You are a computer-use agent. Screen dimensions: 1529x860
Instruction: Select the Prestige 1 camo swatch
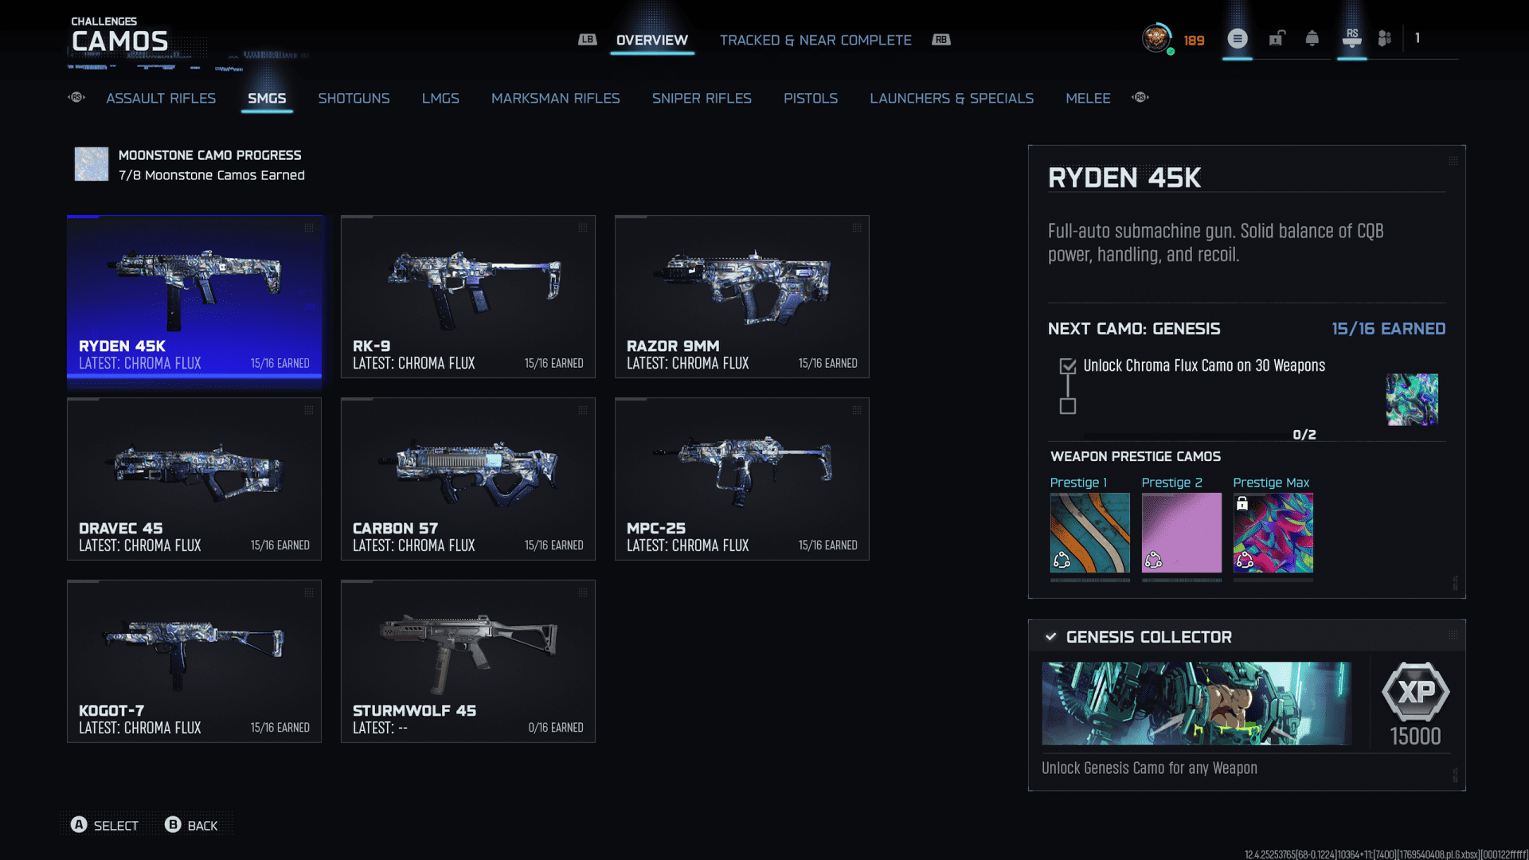coord(1089,533)
